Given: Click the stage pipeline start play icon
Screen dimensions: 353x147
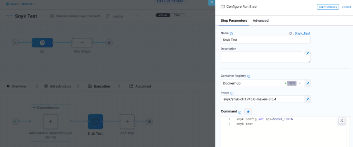Looking at the screenshot, I should pos(15,42).
